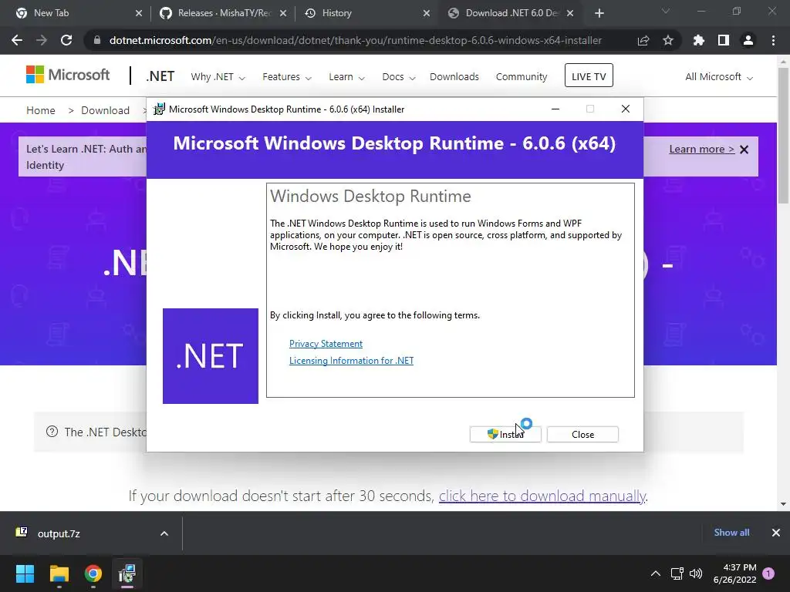Screen dimensions: 790x592
Task: Close the New Tab tab
Action: click(139, 13)
